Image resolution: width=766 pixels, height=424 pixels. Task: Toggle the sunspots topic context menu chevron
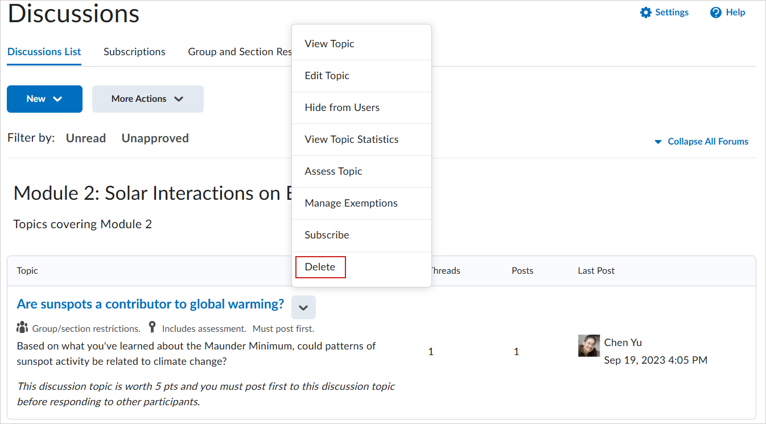(303, 307)
